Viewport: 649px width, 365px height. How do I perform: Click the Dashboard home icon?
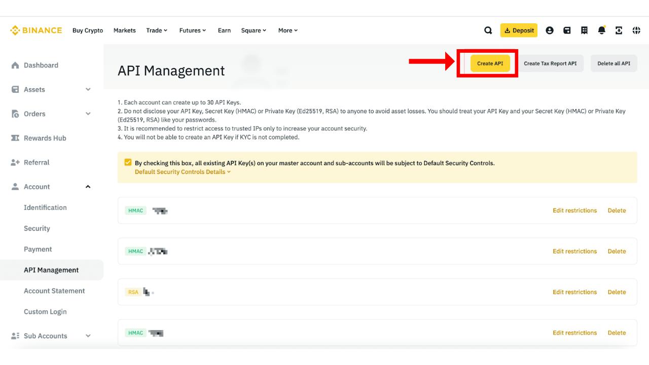tap(15, 65)
